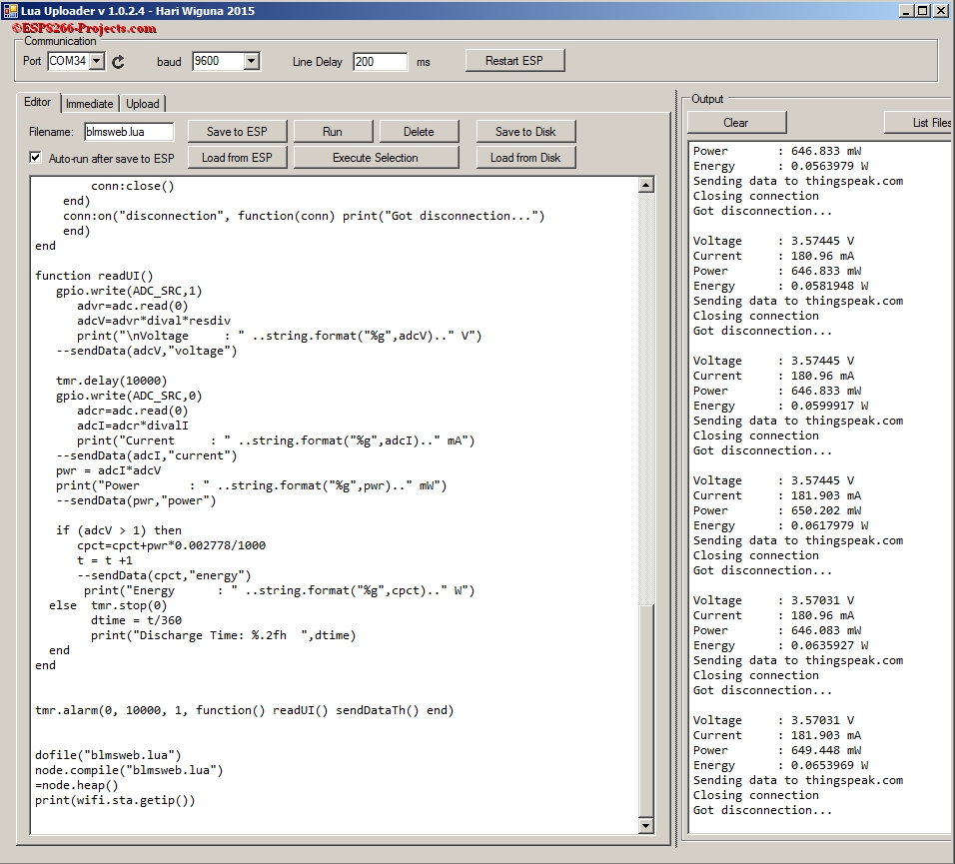The image size is (955, 864).
Task: Click the editor scrollbar down arrow
Action: (x=646, y=826)
